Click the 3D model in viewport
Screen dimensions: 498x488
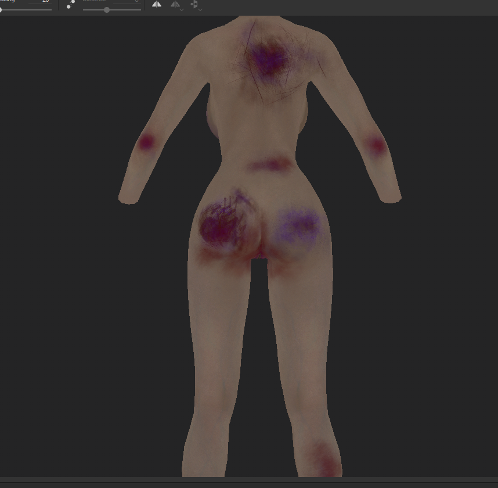pos(260,246)
